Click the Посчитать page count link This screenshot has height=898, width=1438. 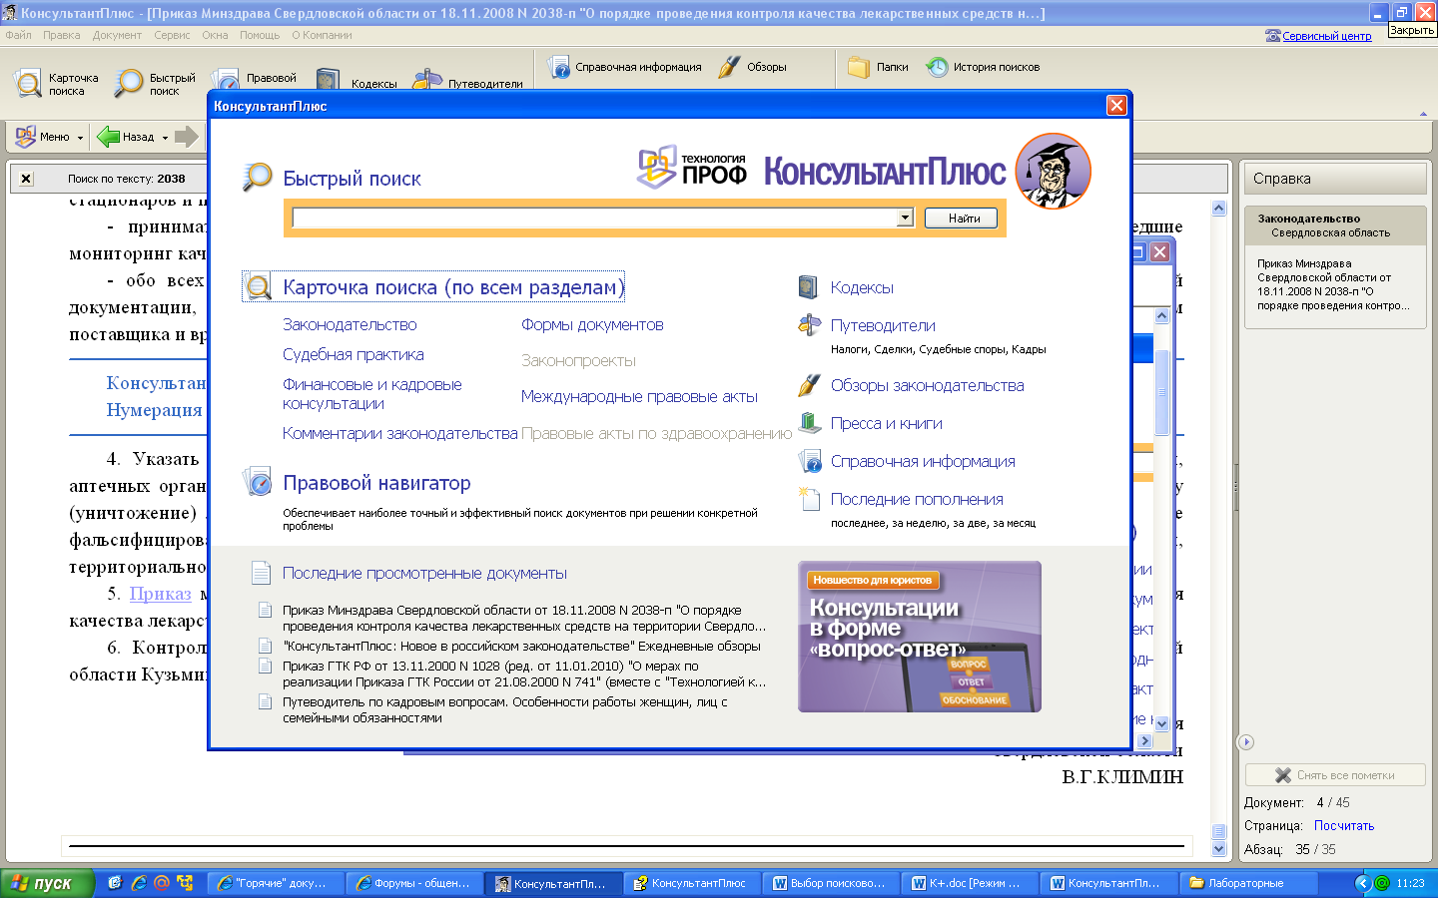click(x=1344, y=825)
